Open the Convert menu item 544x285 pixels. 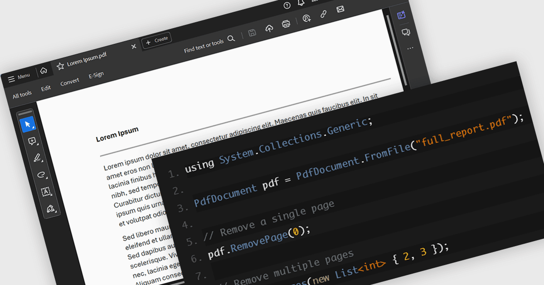coord(69,81)
